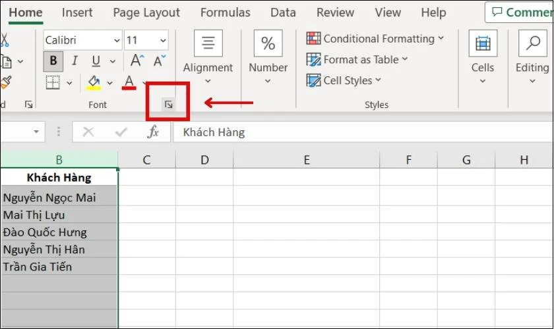The image size is (554, 329).
Task: Open Format as Table menu
Action: [x=357, y=60]
